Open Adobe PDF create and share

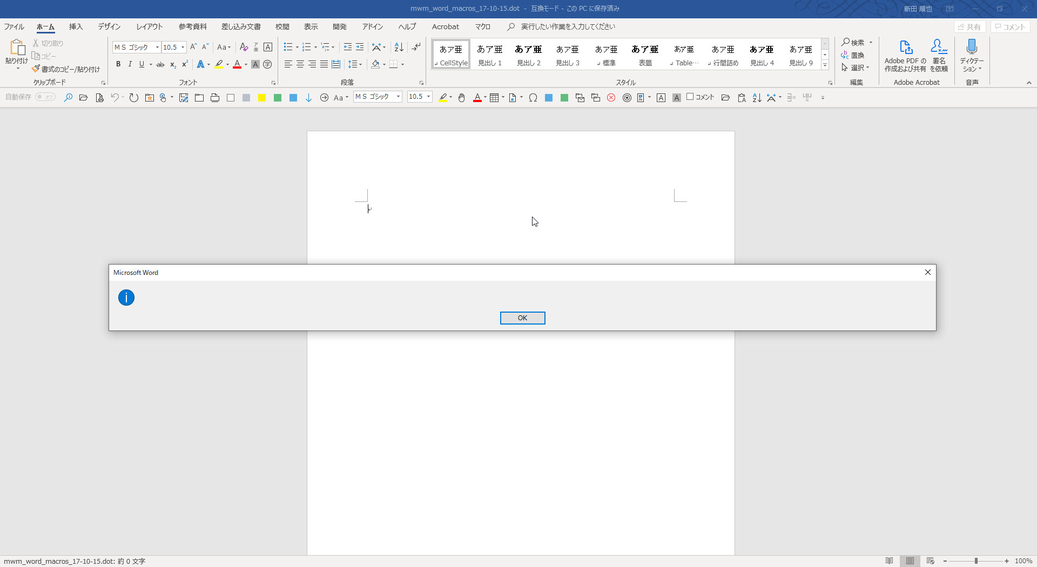pos(905,56)
